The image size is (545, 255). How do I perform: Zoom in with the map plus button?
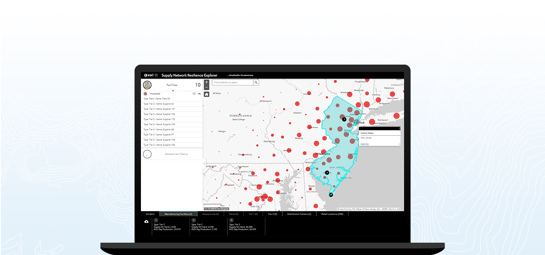(207, 82)
